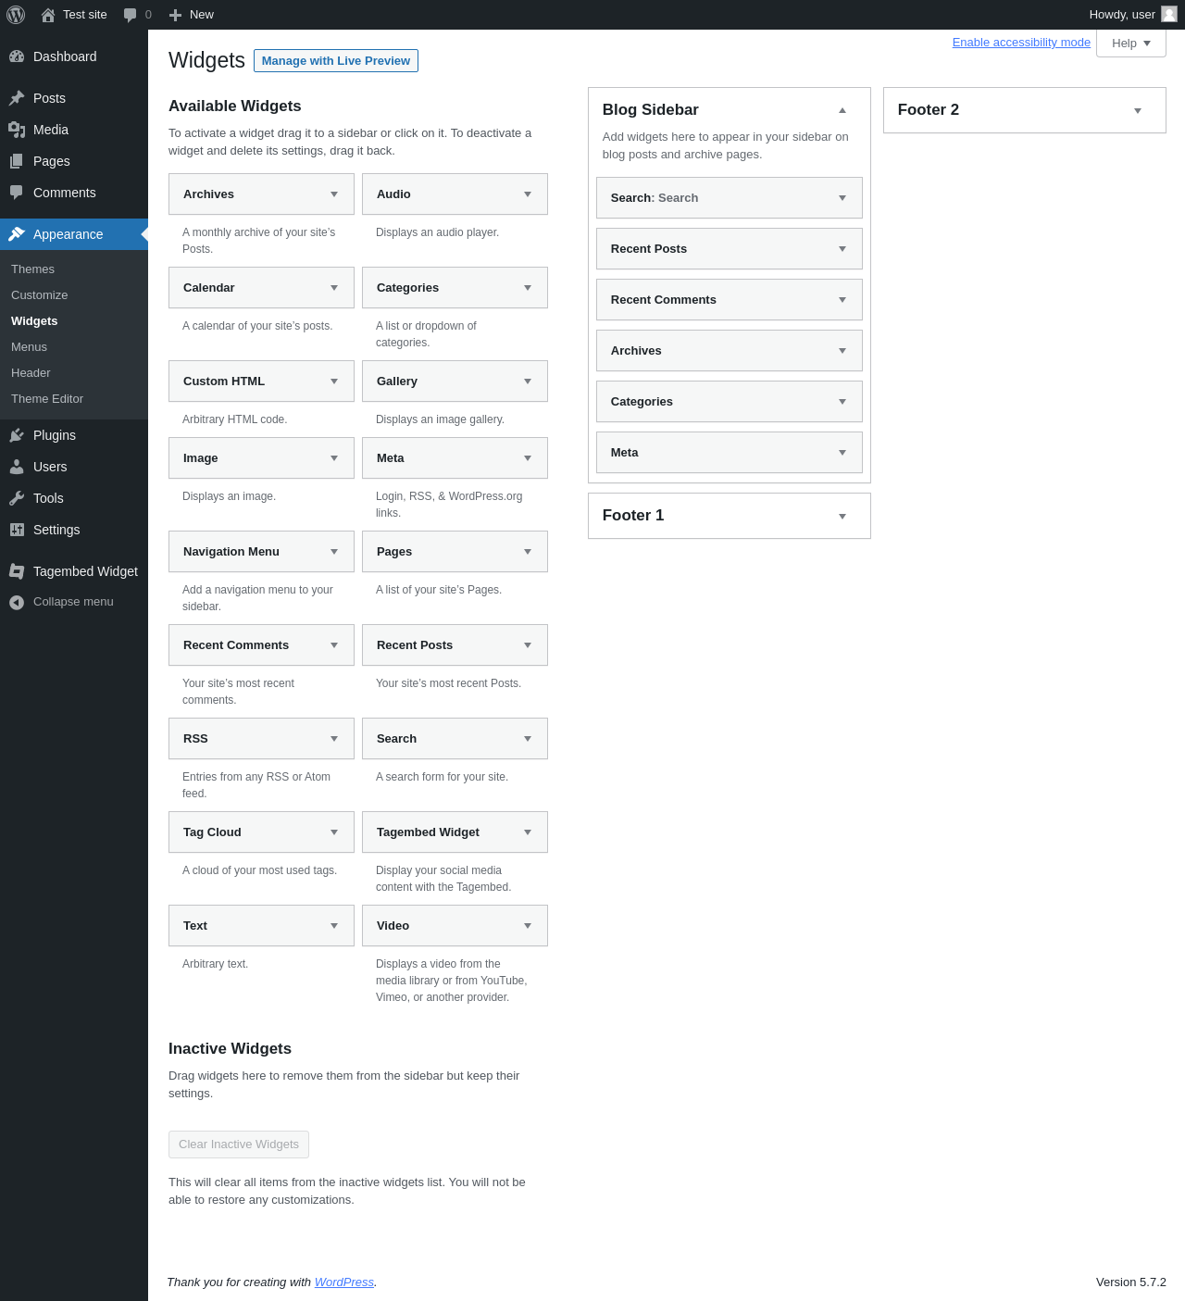Viewport: 1185px width, 1301px height.
Task: Click the comments bubble icon in the admin bar
Action: (131, 15)
